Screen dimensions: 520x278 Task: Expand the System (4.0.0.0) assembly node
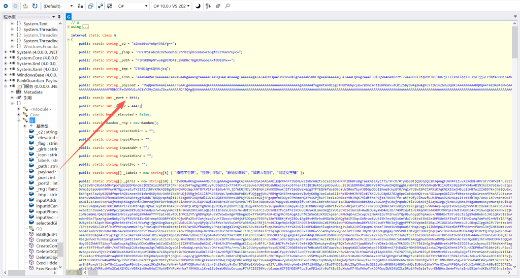coord(6,52)
